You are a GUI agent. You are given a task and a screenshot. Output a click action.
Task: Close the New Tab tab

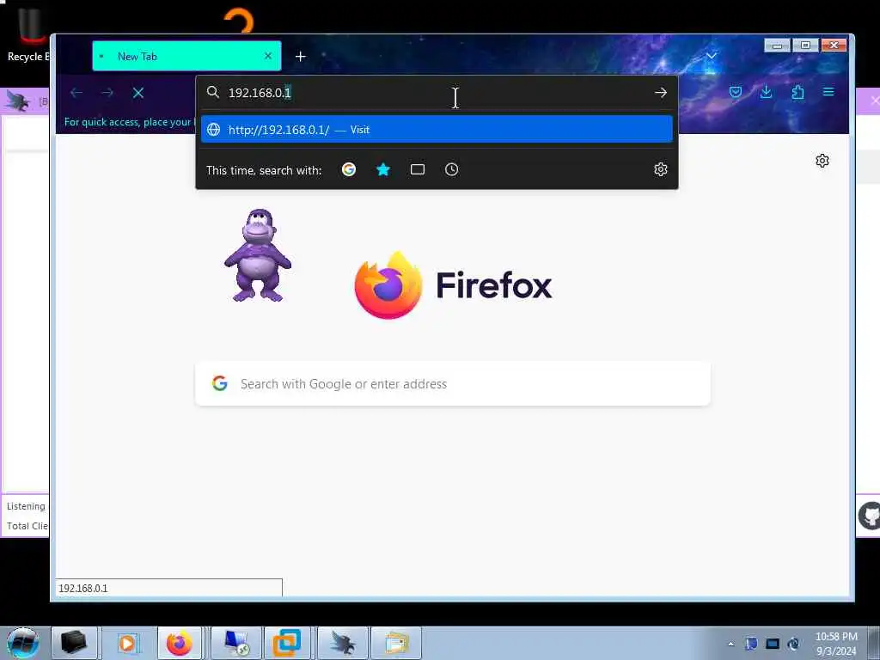268,56
